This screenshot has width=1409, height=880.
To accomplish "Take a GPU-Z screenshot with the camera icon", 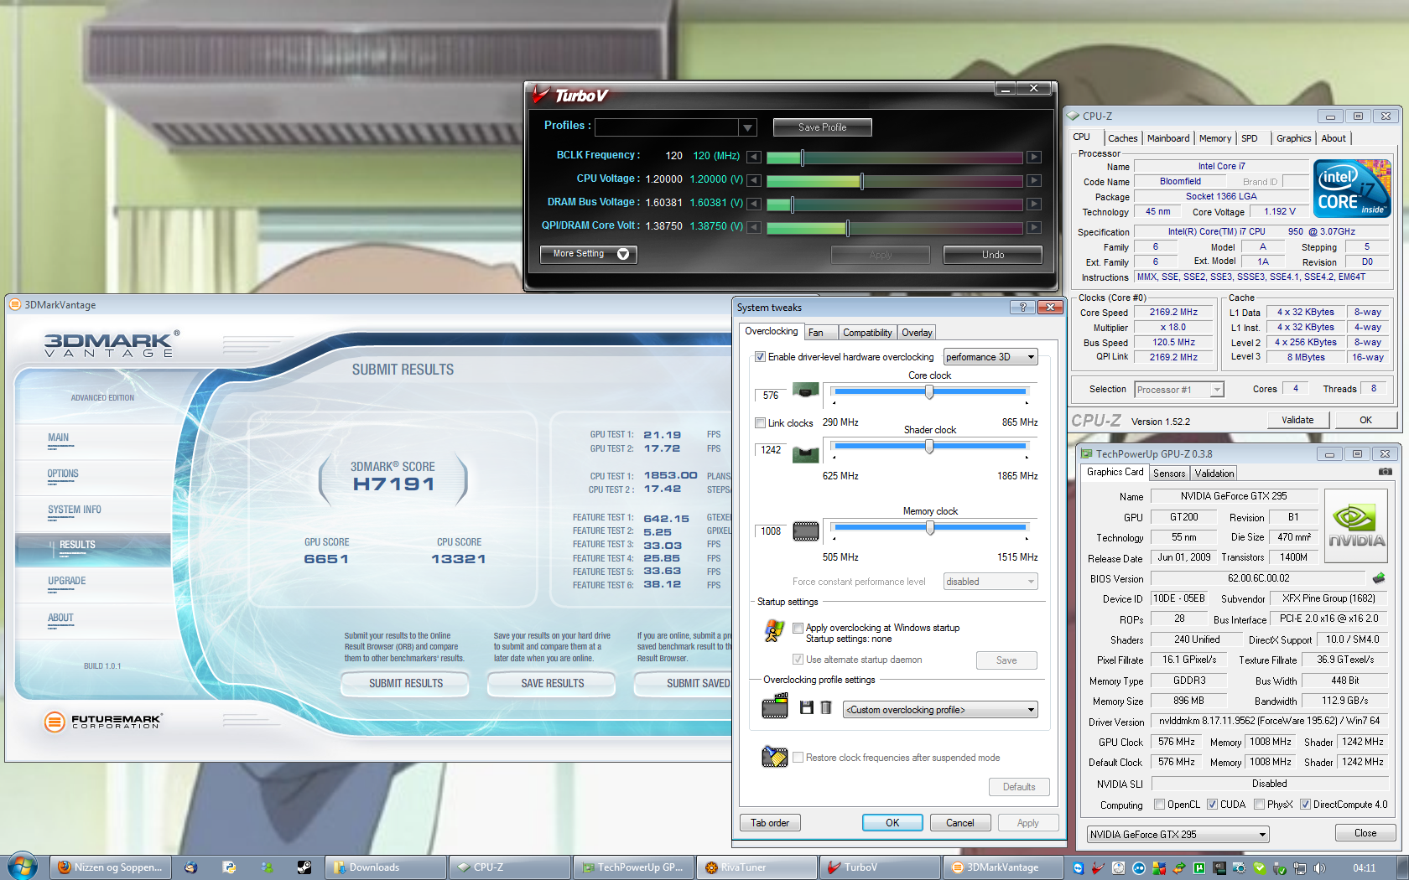I will [x=1385, y=472].
